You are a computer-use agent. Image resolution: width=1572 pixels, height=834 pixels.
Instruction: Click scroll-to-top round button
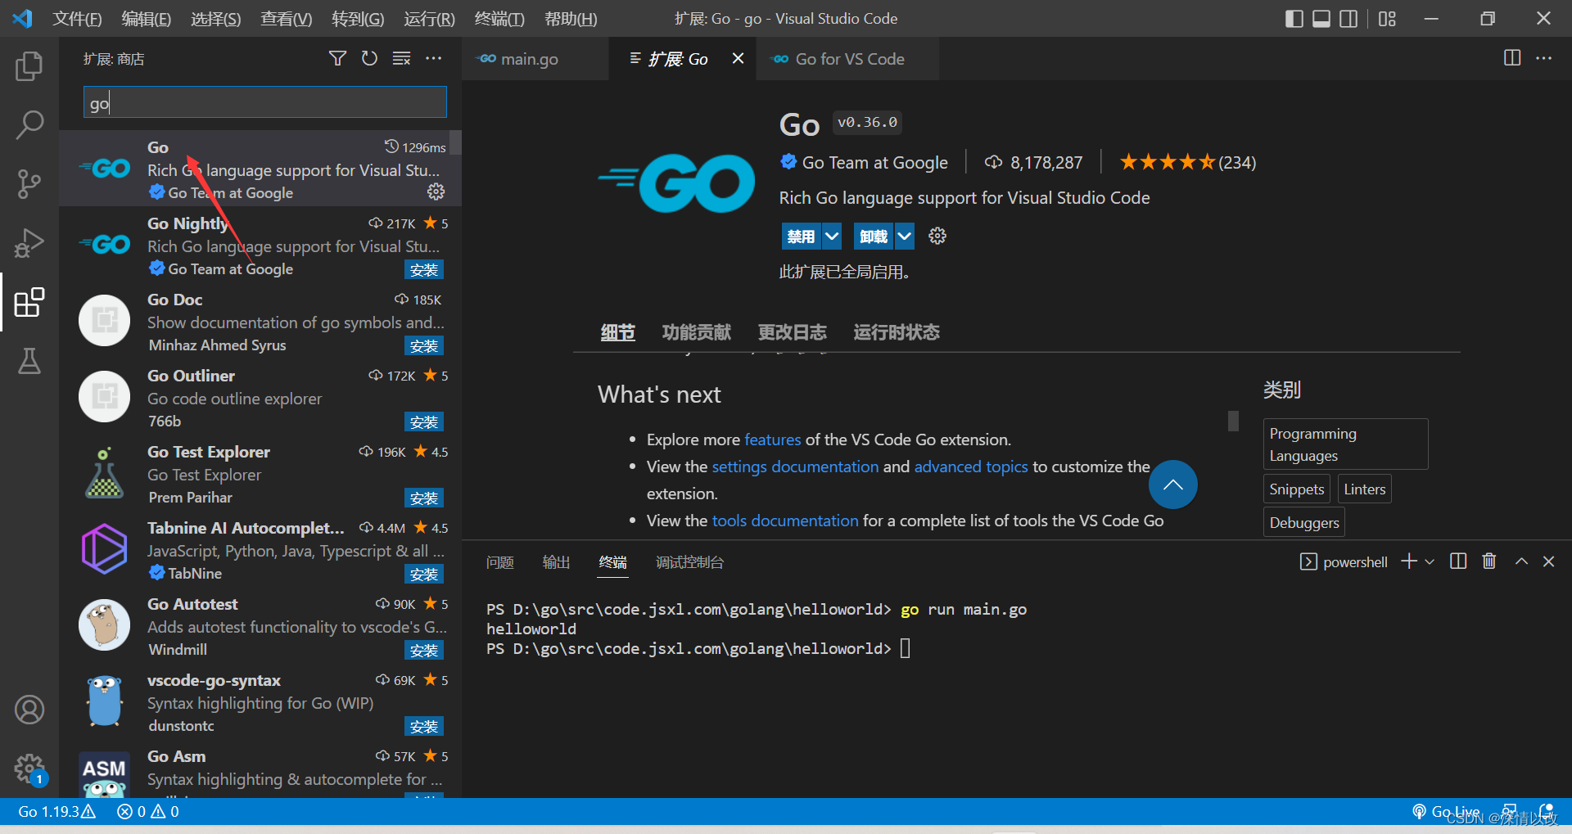(x=1172, y=485)
